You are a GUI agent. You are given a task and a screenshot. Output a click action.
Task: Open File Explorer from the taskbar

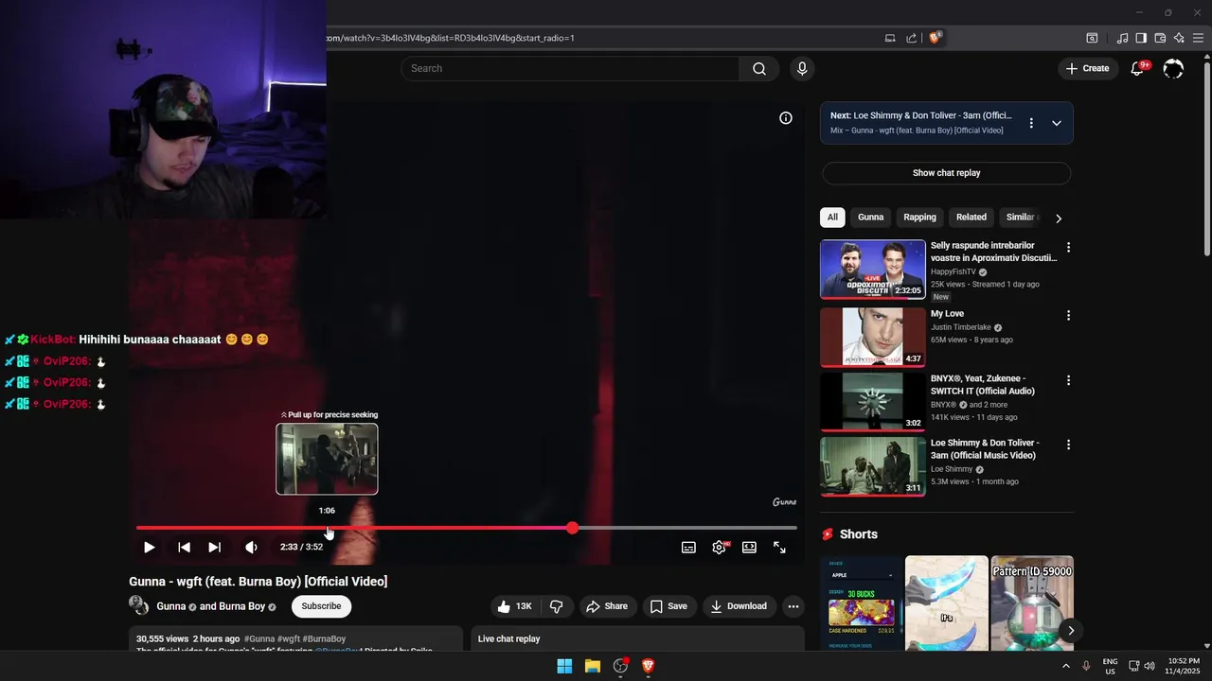coord(593,666)
